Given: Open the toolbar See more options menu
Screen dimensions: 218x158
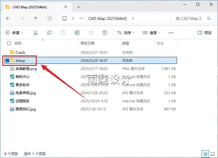Looking at the screenshot, I should (x=171, y=33).
